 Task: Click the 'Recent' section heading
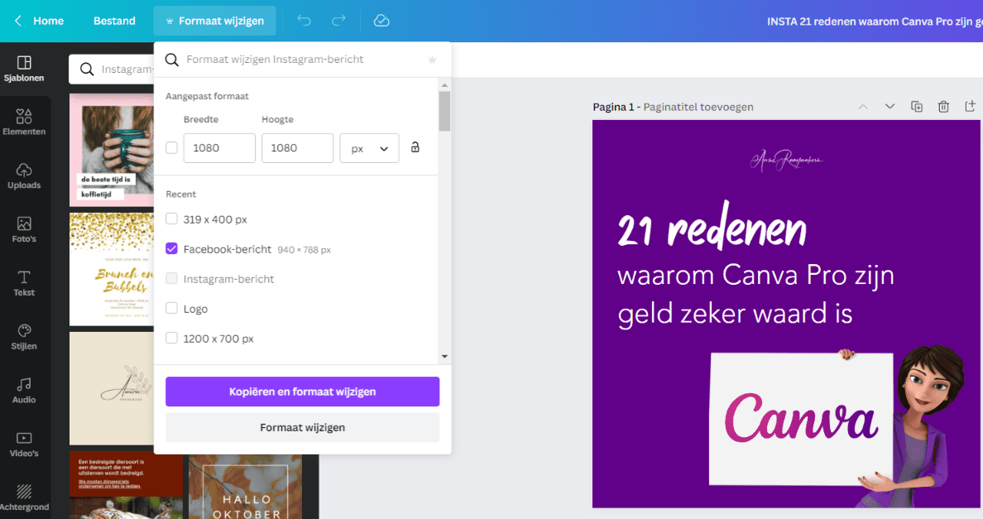coord(180,195)
